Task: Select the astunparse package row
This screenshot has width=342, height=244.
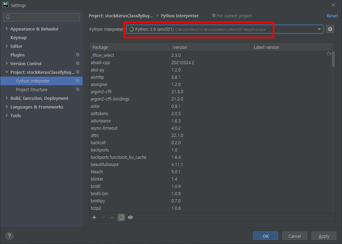Action: point(211,121)
